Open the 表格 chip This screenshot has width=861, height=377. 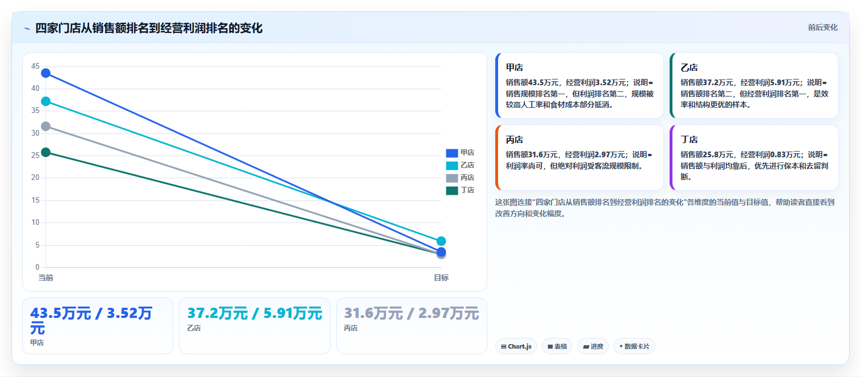(557, 346)
